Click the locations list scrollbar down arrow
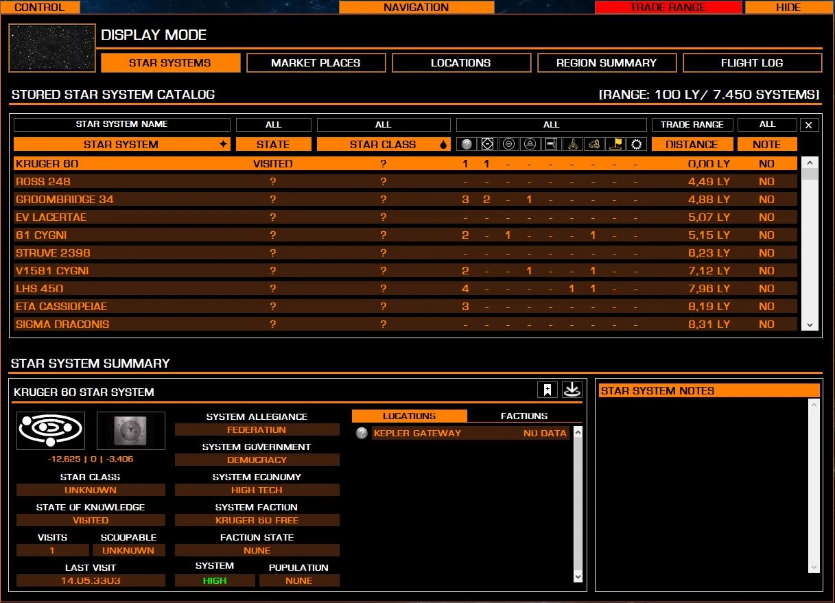The height and width of the screenshot is (603, 835). [578, 577]
